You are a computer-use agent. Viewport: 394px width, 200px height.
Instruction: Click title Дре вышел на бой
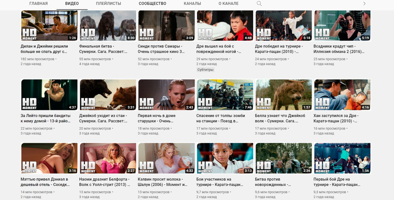[219, 49]
